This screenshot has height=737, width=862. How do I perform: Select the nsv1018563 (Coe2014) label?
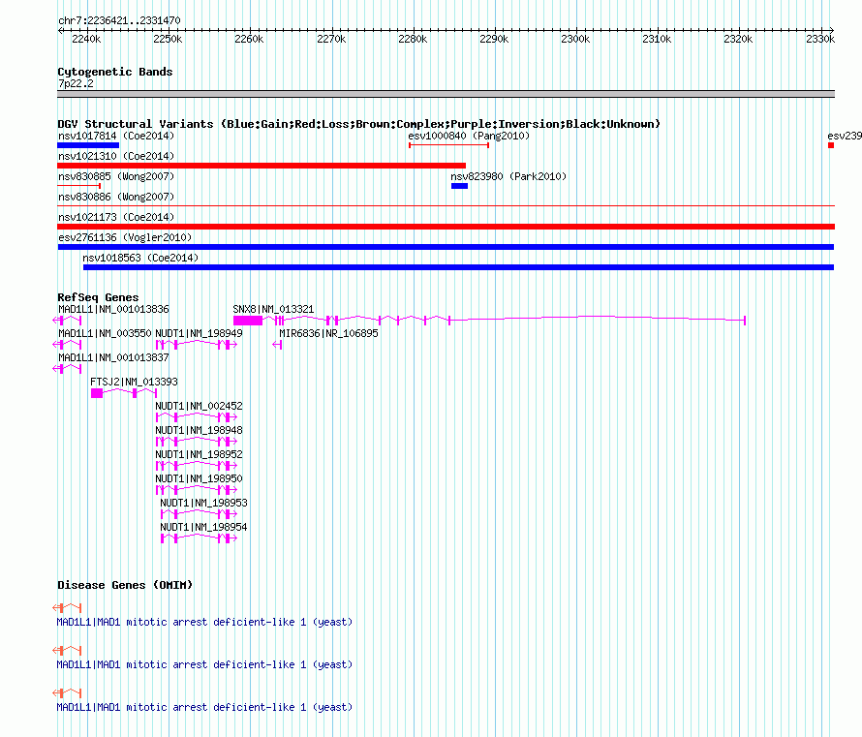(x=140, y=258)
